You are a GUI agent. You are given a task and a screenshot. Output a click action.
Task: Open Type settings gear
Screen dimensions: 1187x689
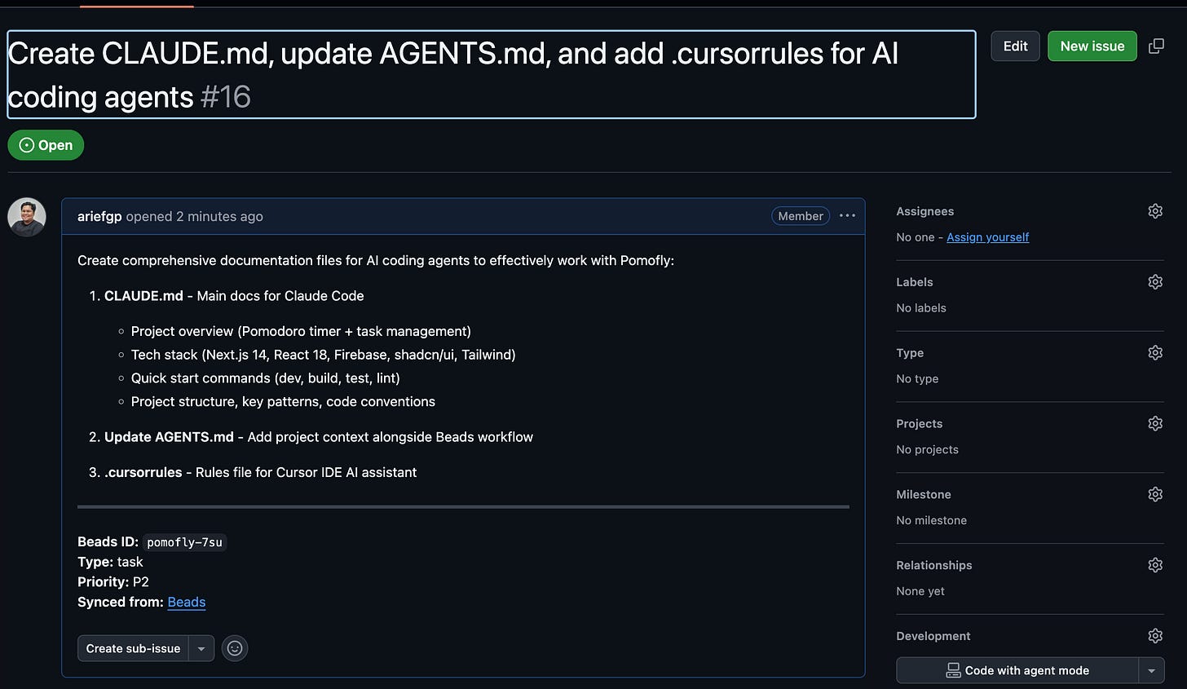(1155, 353)
